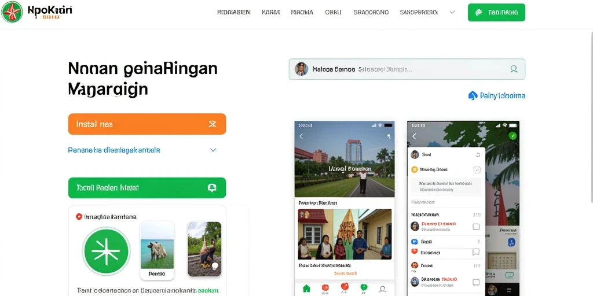The width and height of the screenshot is (593, 296).
Task: Click the green edit circle on right phone
Action: tap(513, 136)
